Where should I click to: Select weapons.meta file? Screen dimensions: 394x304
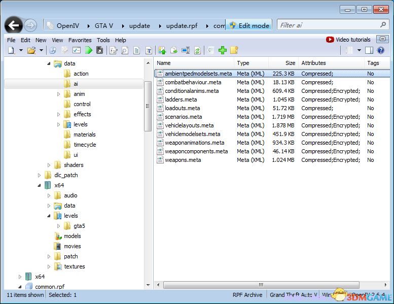tap(183, 160)
